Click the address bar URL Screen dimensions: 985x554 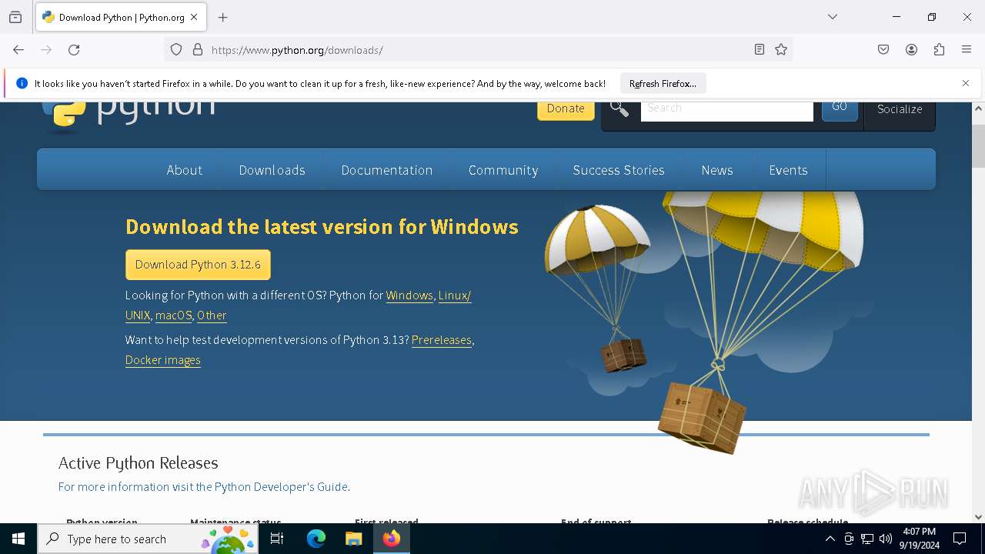pyautogui.click(x=297, y=50)
